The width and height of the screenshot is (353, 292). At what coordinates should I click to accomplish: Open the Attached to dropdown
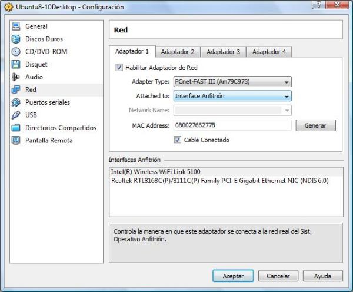click(232, 96)
